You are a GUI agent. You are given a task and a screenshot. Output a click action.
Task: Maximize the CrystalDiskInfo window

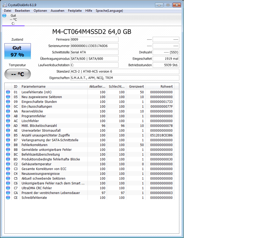[x=168, y=5]
